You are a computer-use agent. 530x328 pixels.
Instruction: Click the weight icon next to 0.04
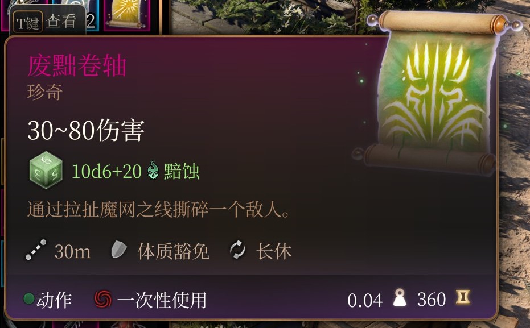point(400,298)
